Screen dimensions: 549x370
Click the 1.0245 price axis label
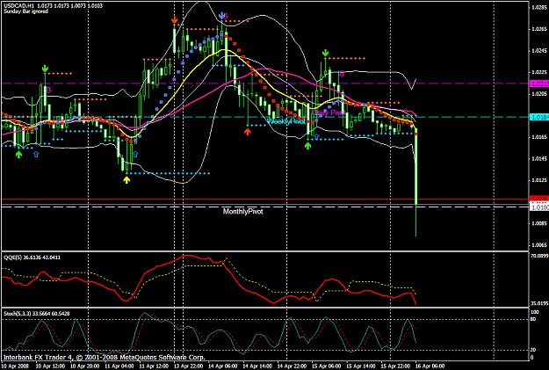pyautogui.click(x=539, y=50)
